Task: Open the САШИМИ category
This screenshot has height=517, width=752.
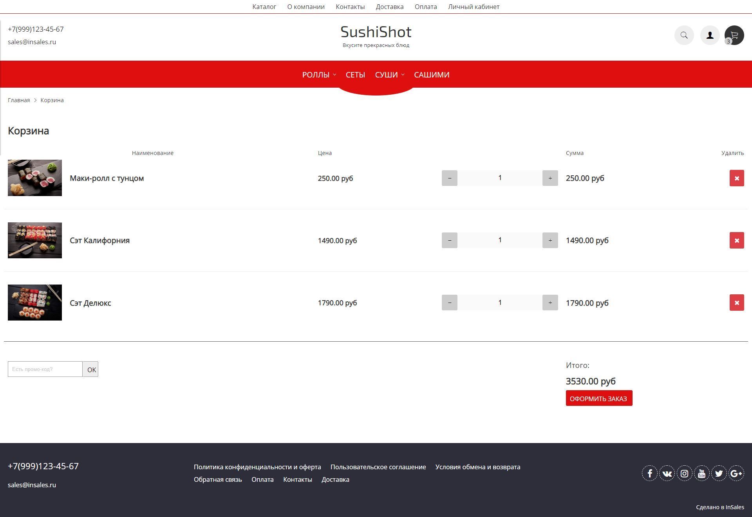Action: (432, 75)
